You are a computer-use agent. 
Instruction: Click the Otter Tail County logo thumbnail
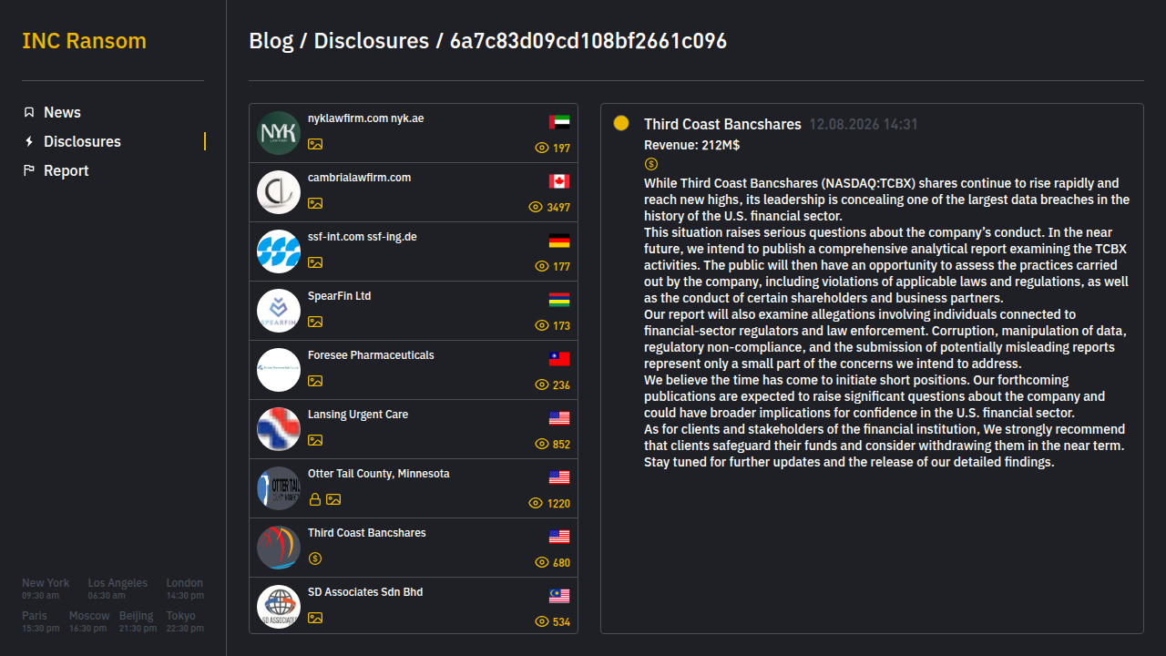[279, 488]
